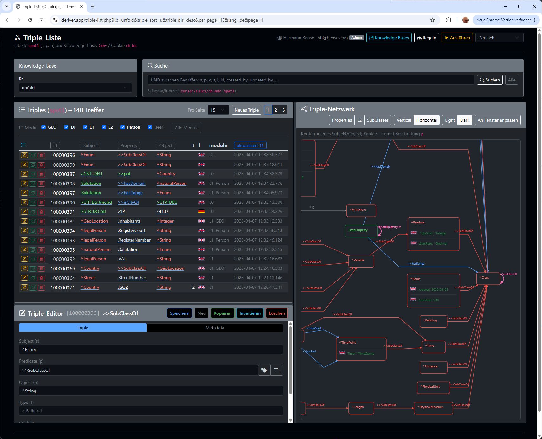Focus the Object (o) field containing ^String
The height and width of the screenshot is (439, 542).
[x=151, y=391]
